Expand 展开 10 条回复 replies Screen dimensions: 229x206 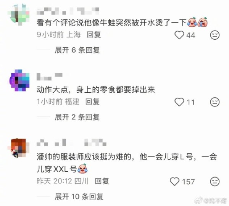pos(79,197)
